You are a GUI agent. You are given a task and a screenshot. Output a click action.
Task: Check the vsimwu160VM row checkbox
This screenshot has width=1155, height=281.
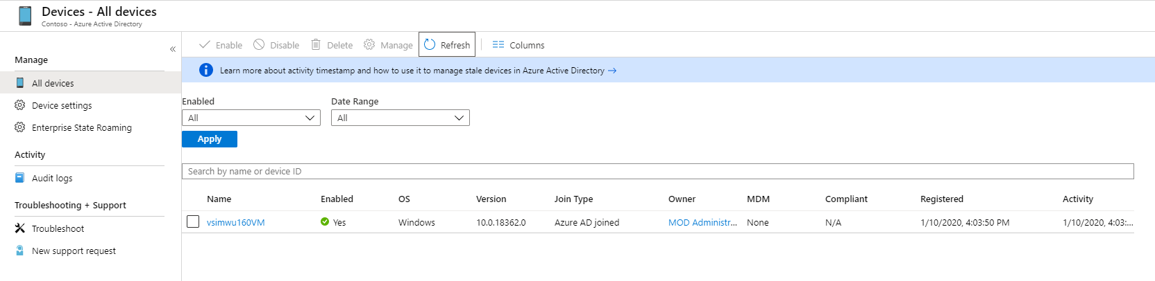click(193, 221)
